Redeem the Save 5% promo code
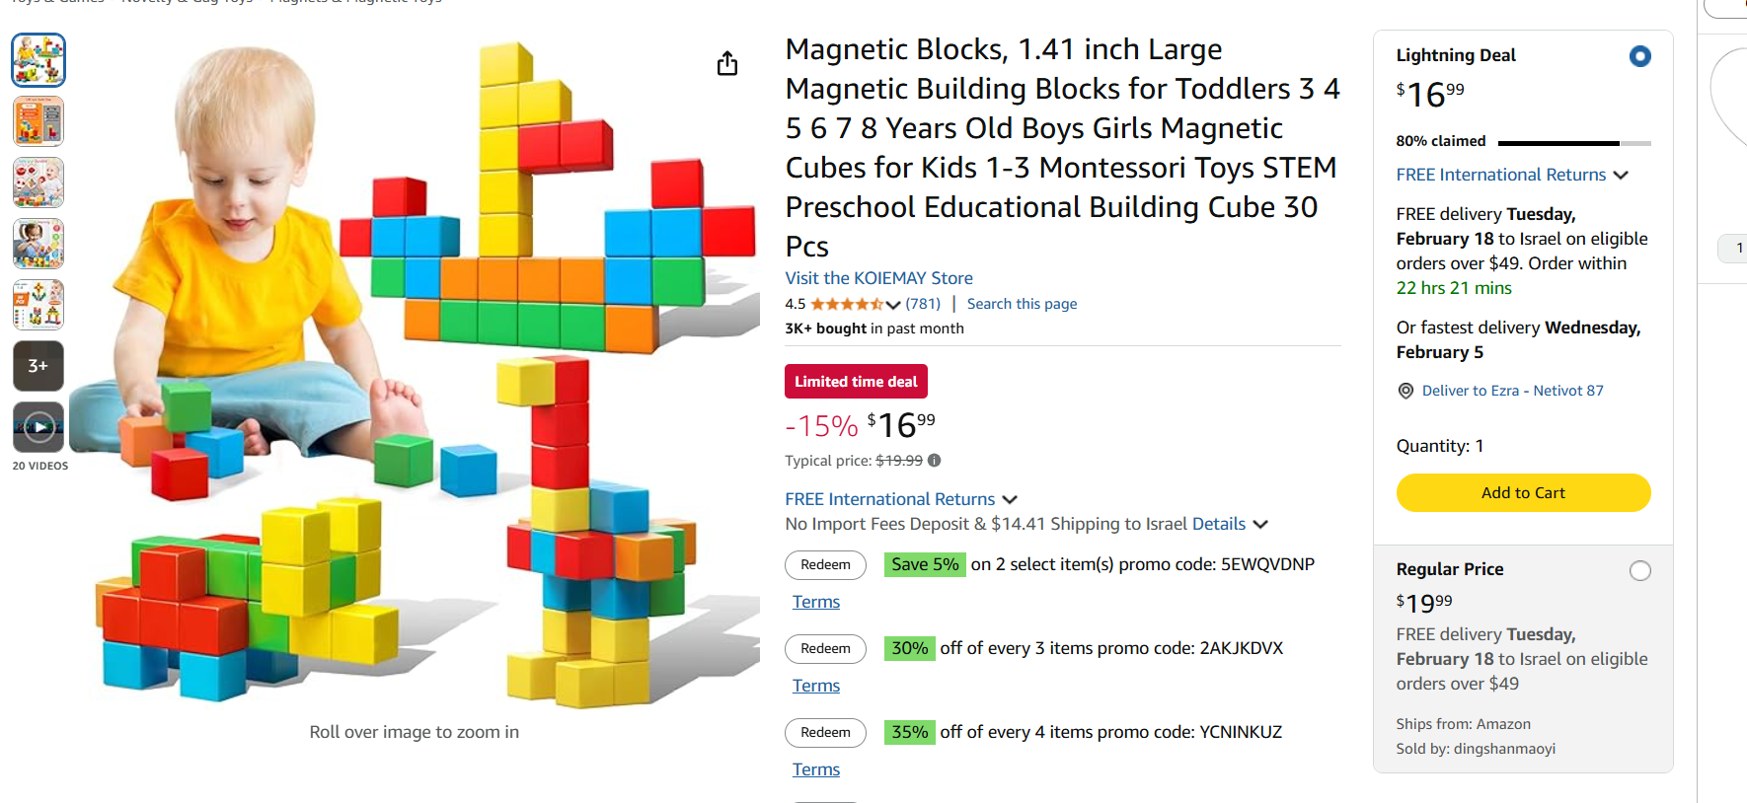 pyautogui.click(x=825, y=565)
